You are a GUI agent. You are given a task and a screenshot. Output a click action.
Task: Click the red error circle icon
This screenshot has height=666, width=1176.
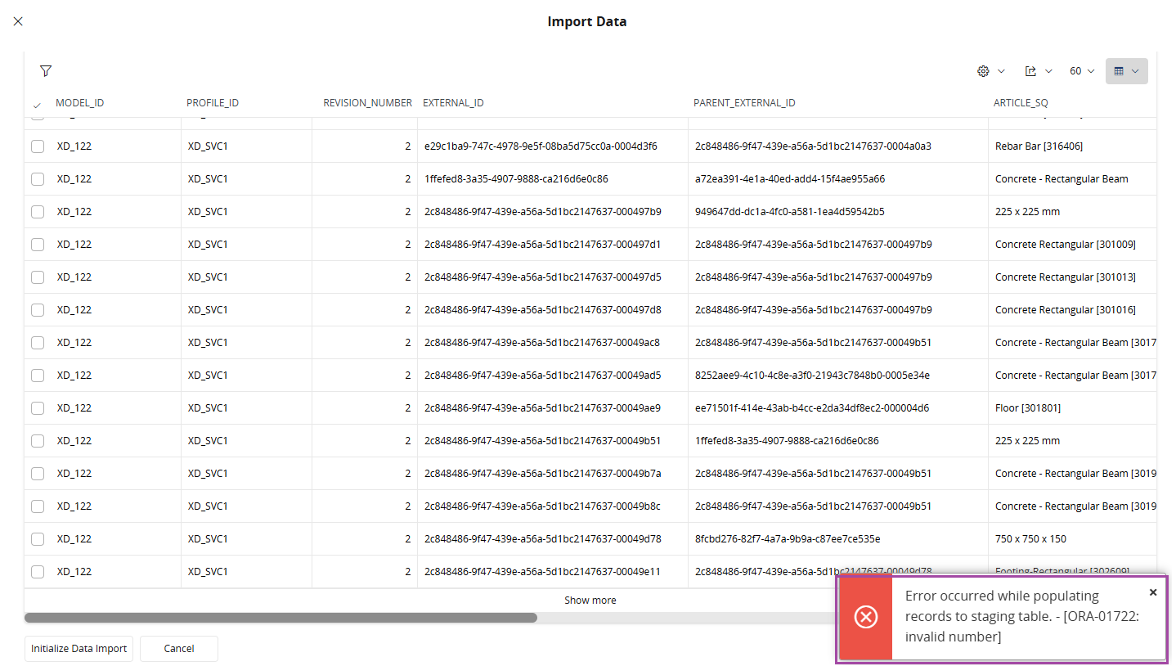865,617
